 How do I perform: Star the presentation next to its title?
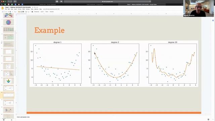tap(33, 7)
